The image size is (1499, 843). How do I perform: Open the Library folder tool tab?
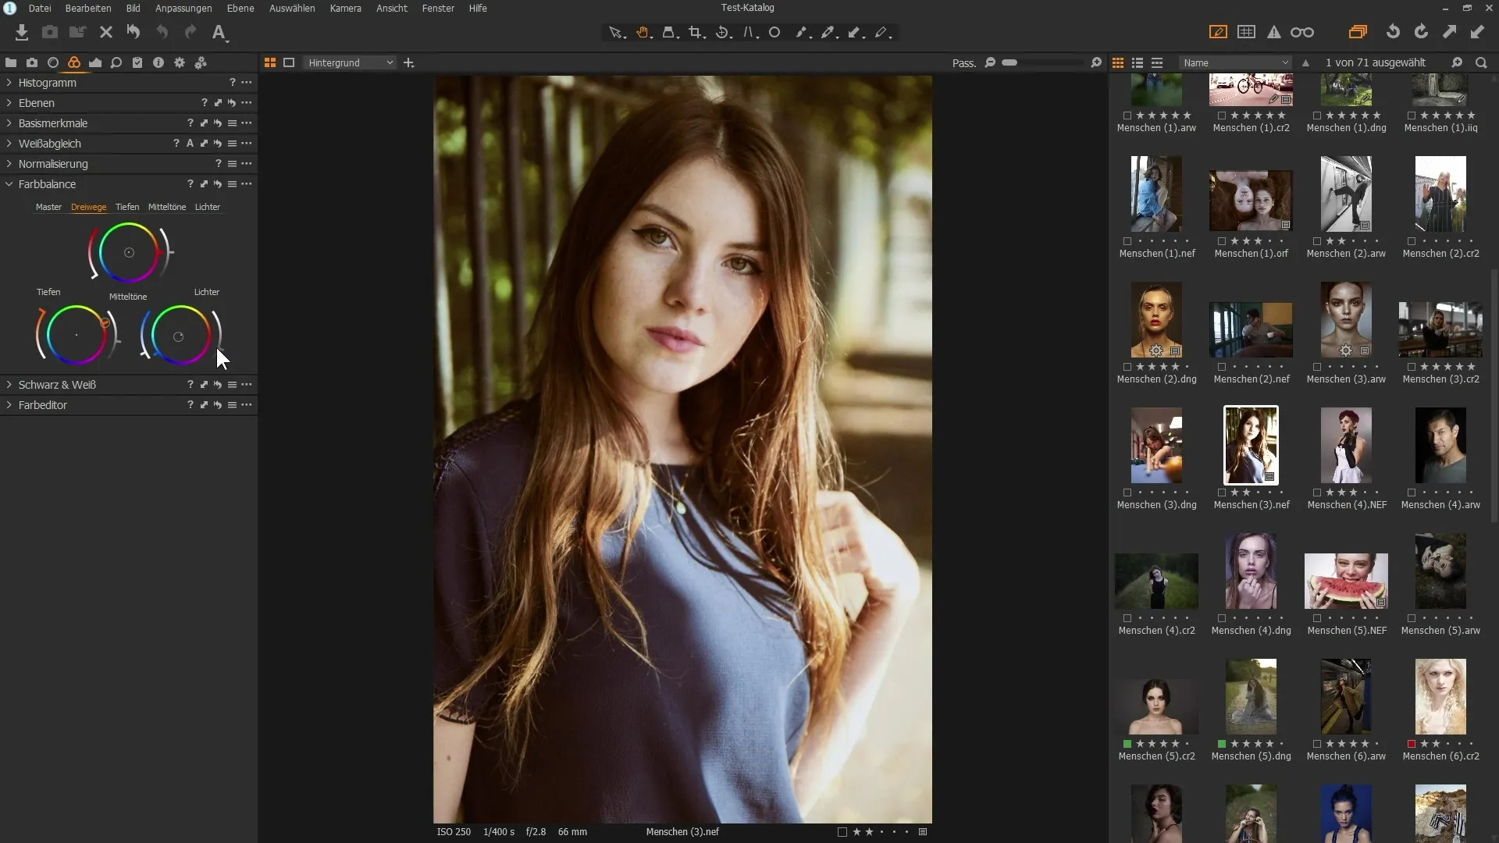11,62
